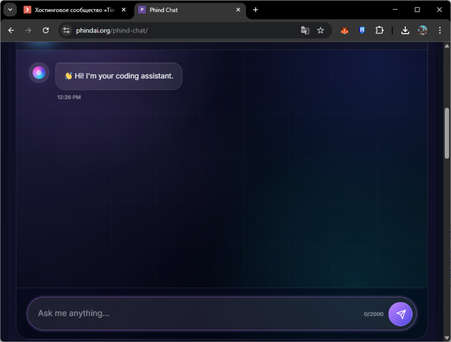451x342 pixels.
Task: Click the page vertical scrollbar thumb
Action: 447,133
